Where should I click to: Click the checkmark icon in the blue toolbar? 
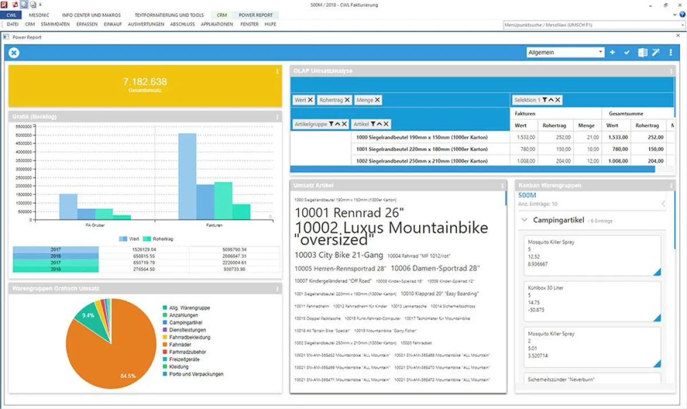(x=627, y=53)
